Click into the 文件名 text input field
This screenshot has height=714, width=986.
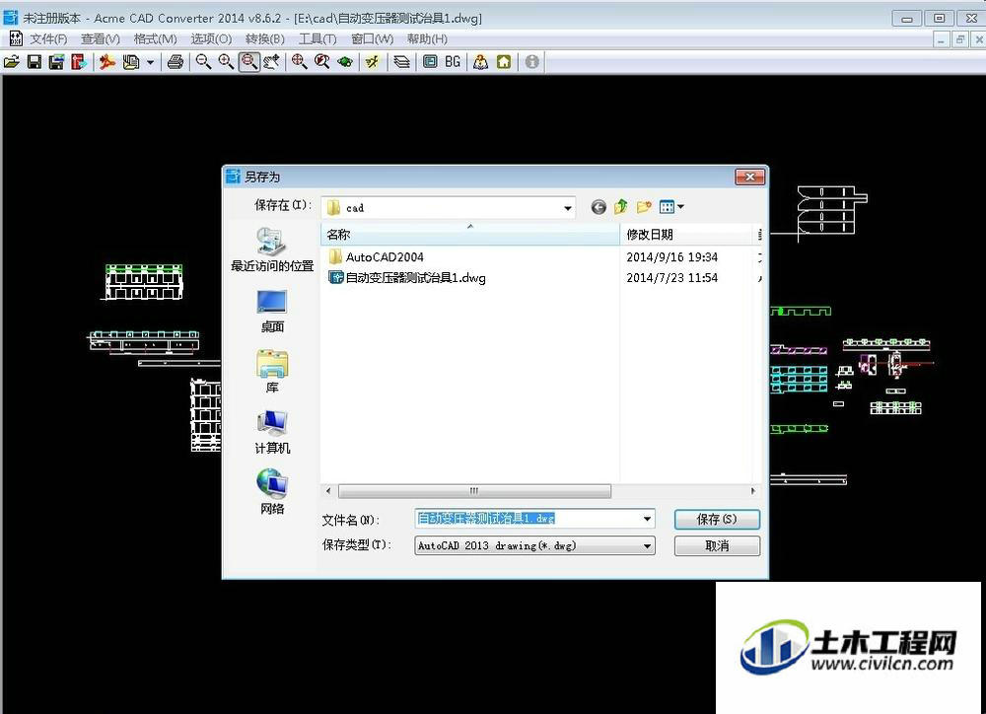pyautogui.click(x=528, y=519)
